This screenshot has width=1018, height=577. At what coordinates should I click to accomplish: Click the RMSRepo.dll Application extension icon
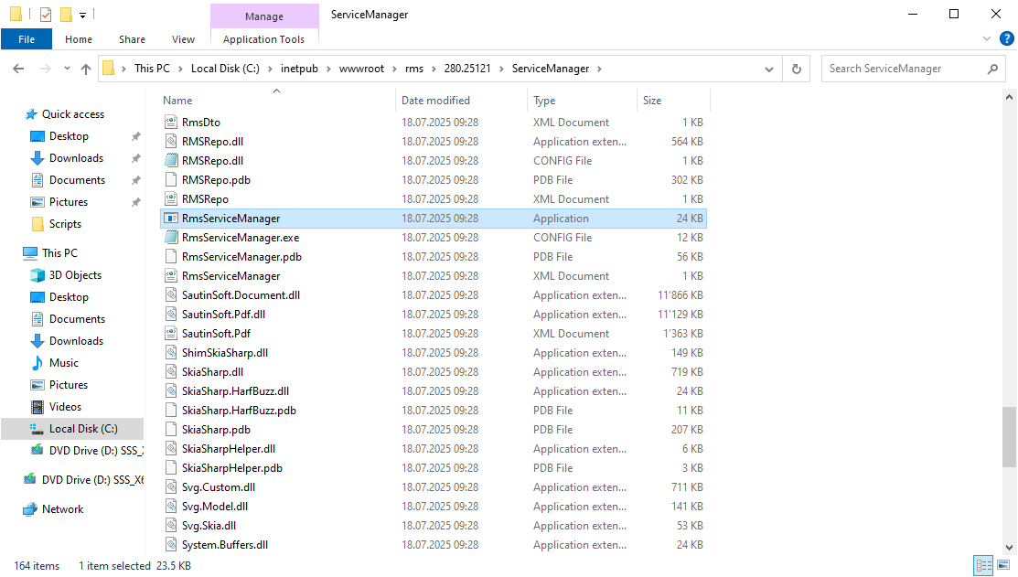pyautogui.click(x=171, y=142)
